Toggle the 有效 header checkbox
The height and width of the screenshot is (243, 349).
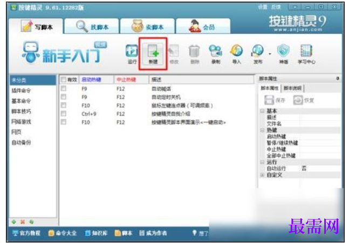[x=64, y=80]
